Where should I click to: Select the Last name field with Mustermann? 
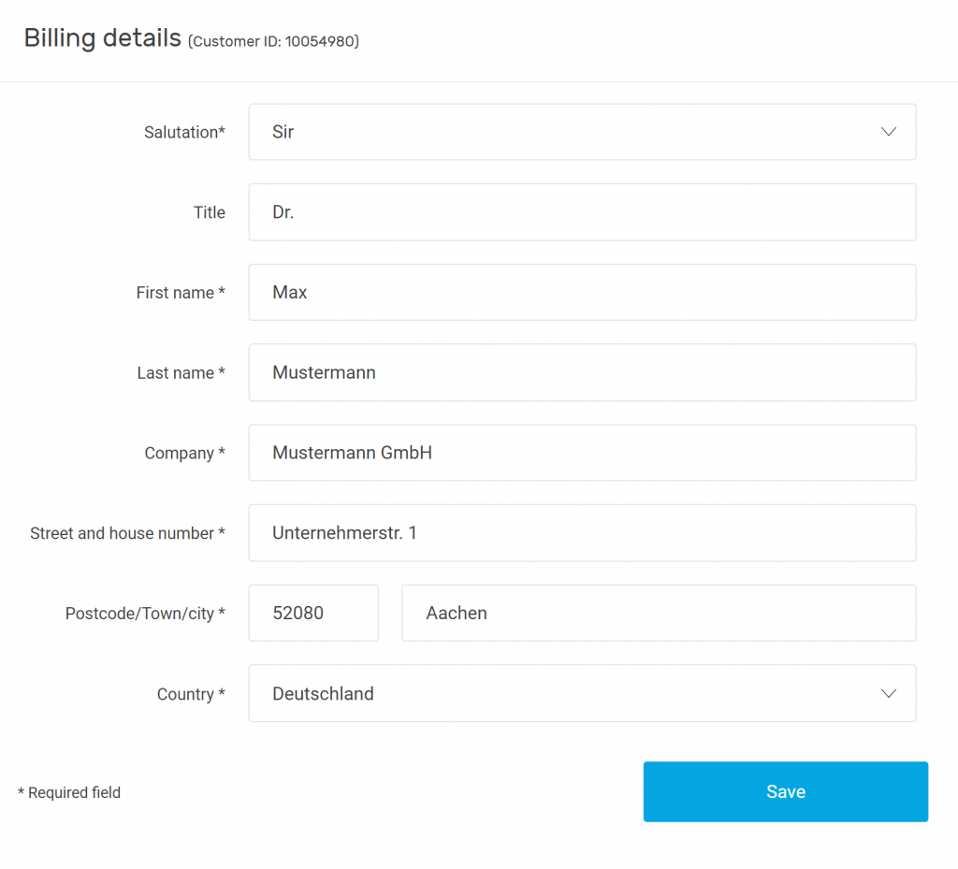582,372
